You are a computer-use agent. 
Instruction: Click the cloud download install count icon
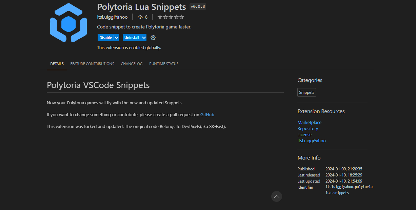tap(140, 17)
